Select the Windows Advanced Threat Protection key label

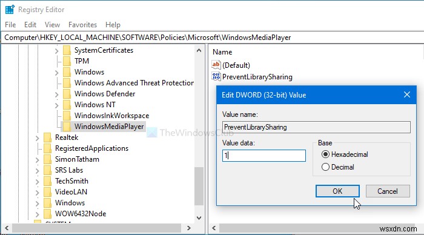134,83
